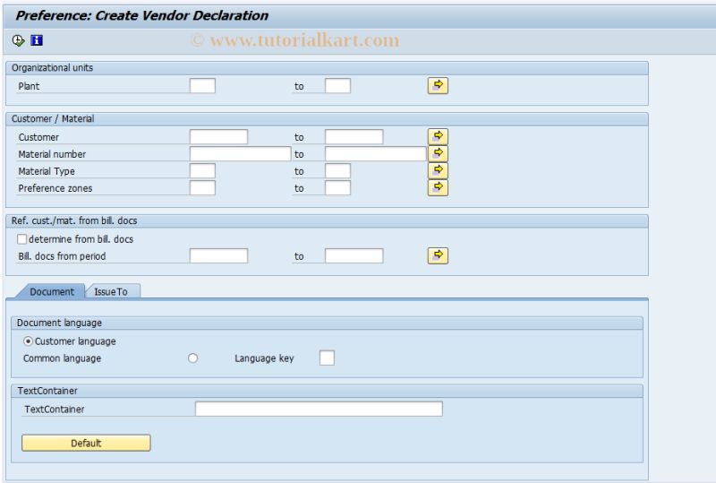
Task: Open the blue Information icon
Action: (x=37, y=40)
